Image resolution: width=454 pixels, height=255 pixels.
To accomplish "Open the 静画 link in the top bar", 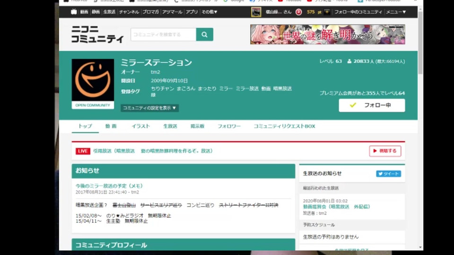I will [x=96, y=12].
